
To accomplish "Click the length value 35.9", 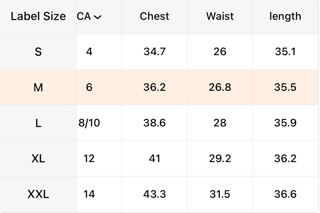I will [285, 123].
